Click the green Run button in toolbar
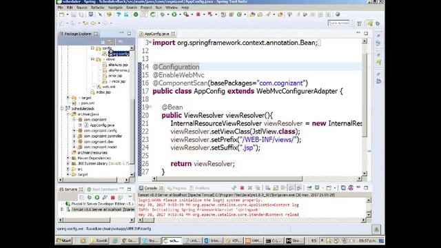The image size is (441, 248). (174, 14)
